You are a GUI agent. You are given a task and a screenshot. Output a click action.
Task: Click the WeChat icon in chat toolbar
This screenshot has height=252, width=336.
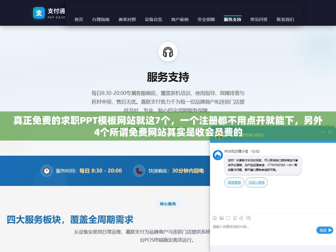249,218
